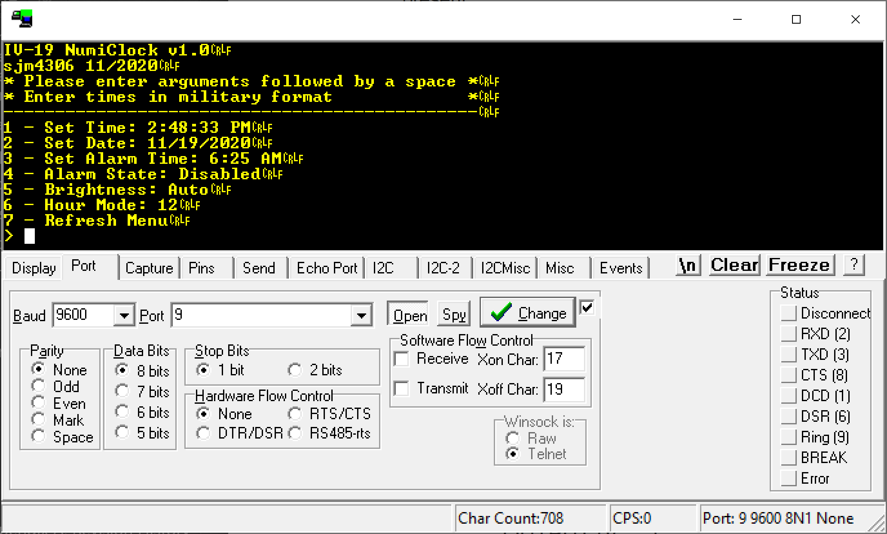
Task: Click the Ring (9) status indicator
Action: pos(789,437)
